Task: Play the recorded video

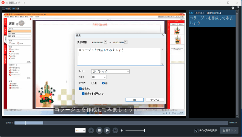Action: point(107,130)
